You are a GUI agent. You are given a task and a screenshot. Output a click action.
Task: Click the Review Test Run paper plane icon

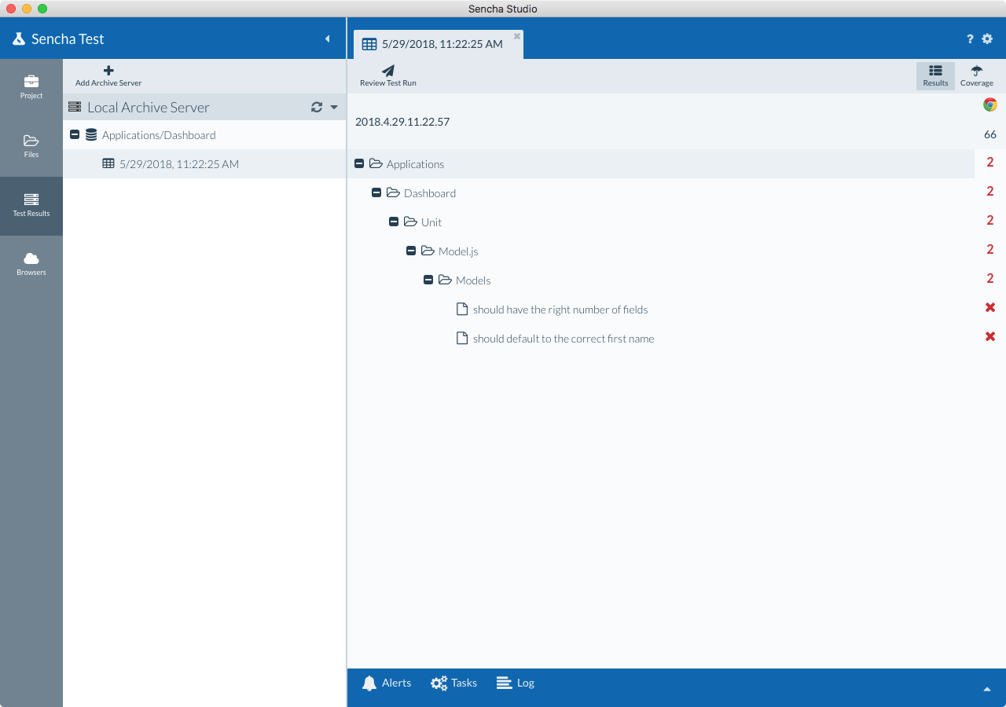tap(388, 71)
